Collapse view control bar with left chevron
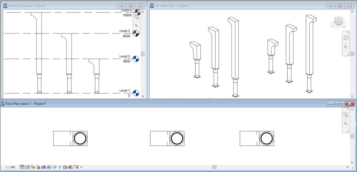The width and height of the screenshot is (357, 172). click(81, 167)
